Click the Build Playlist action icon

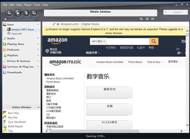(x=5, y=127)
